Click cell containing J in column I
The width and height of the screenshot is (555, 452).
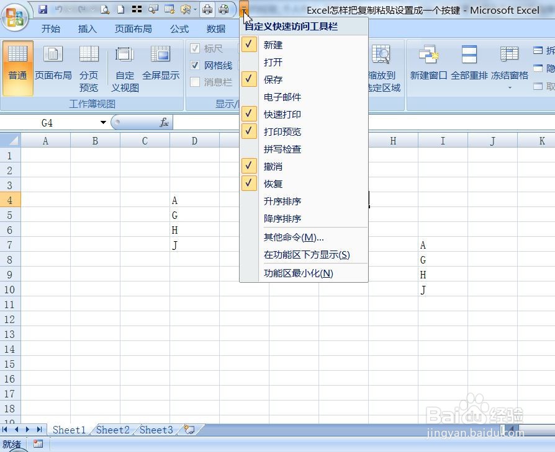[x=443, y=290]
